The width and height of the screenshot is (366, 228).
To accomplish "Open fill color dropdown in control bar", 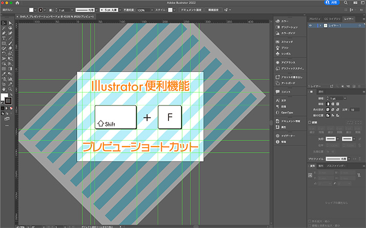I will (35, 10).
